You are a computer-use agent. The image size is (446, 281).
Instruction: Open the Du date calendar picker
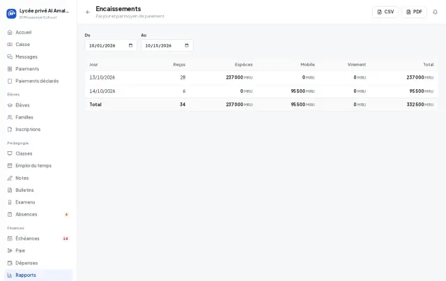130,45
